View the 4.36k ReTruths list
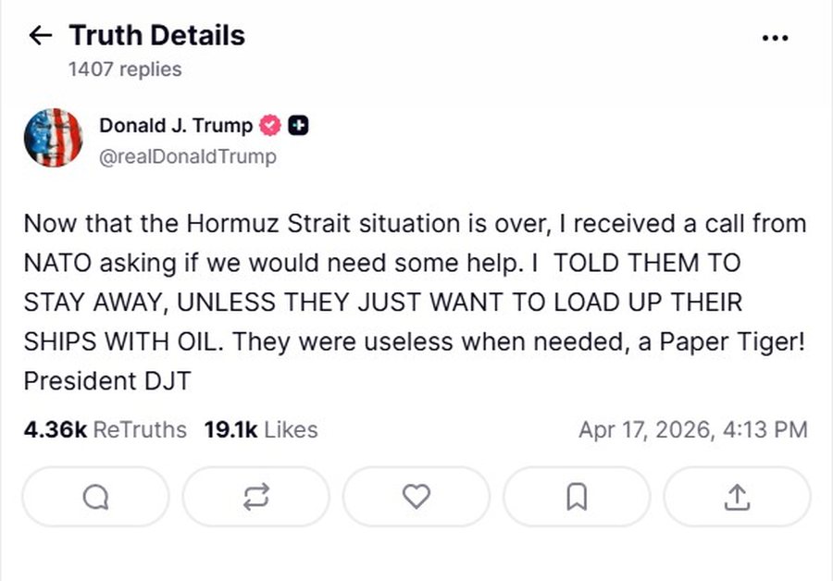This screenshot has width=833, height=581. pyautogui.click(x=105, y=429)
